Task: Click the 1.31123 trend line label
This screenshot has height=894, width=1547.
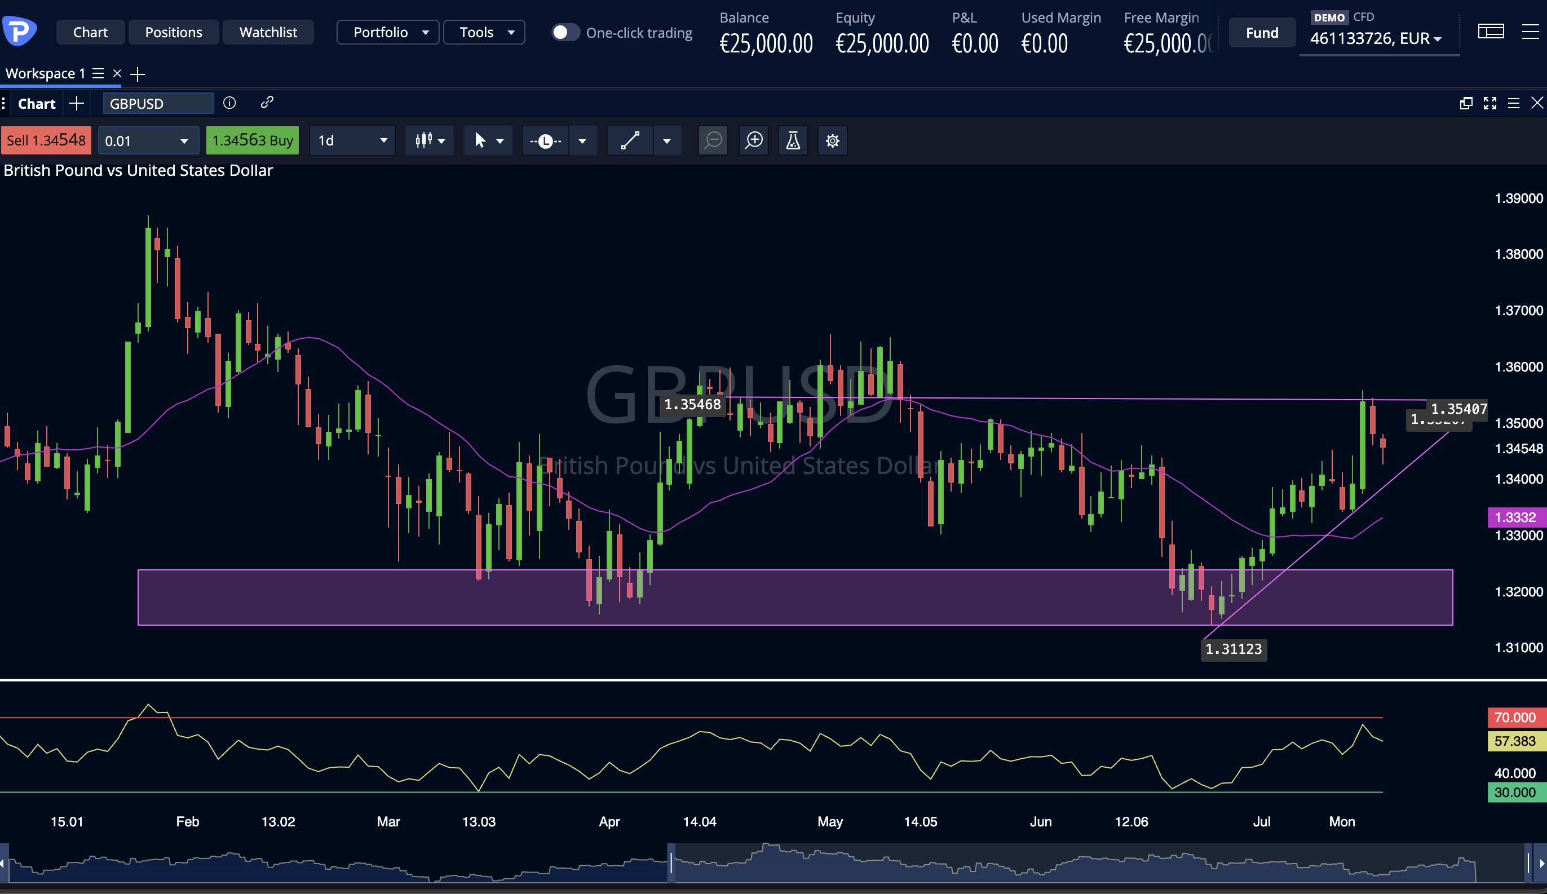Action: [1234, 649]
